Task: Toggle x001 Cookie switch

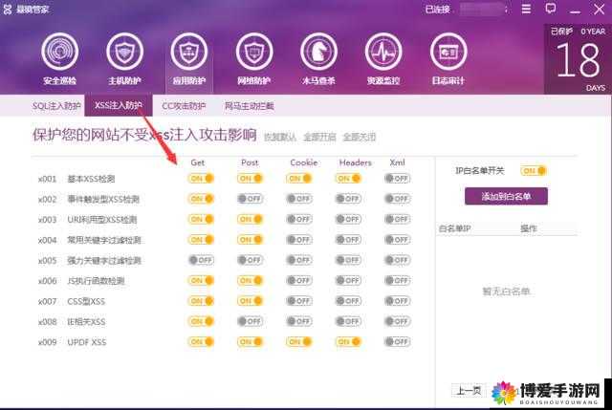Action: [299, 179]
